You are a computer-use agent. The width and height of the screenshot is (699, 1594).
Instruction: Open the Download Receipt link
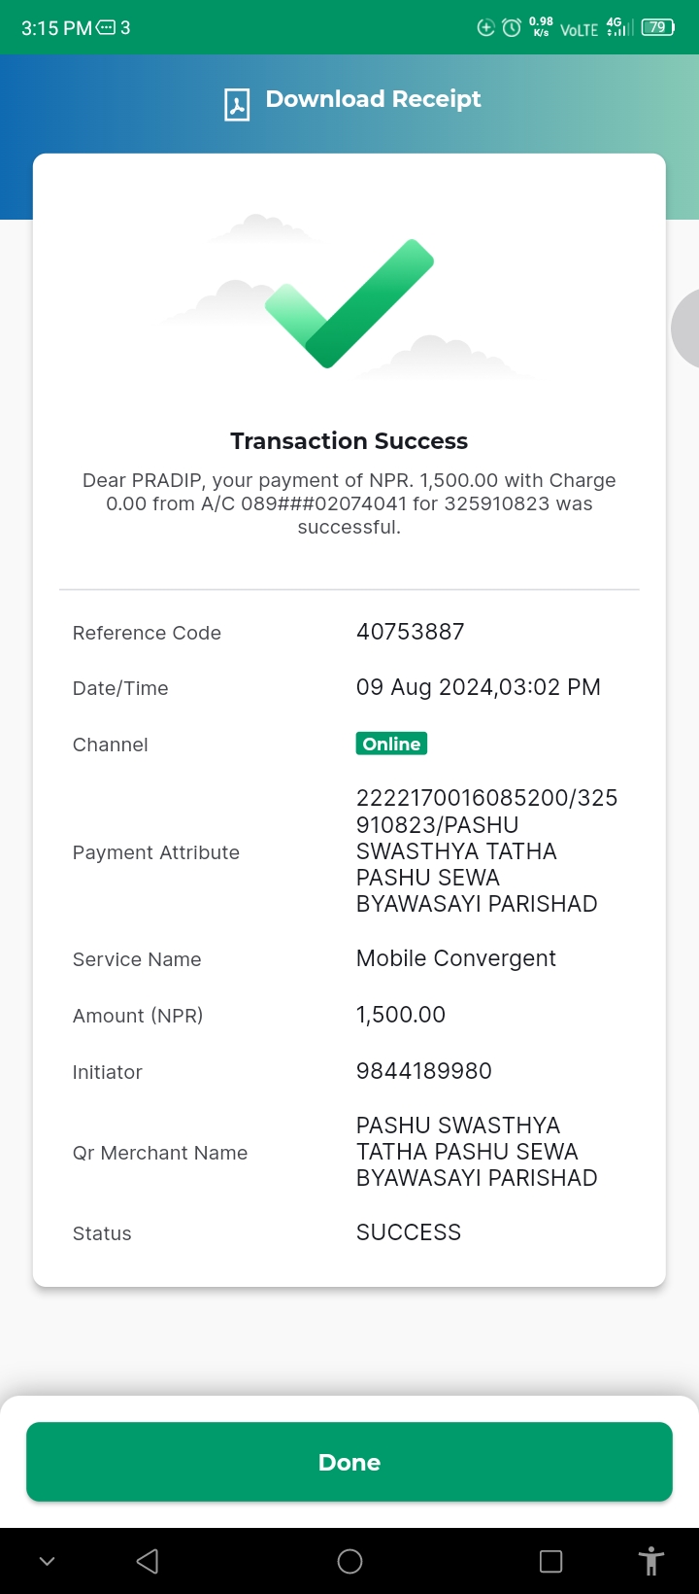(x=373, y=99)
